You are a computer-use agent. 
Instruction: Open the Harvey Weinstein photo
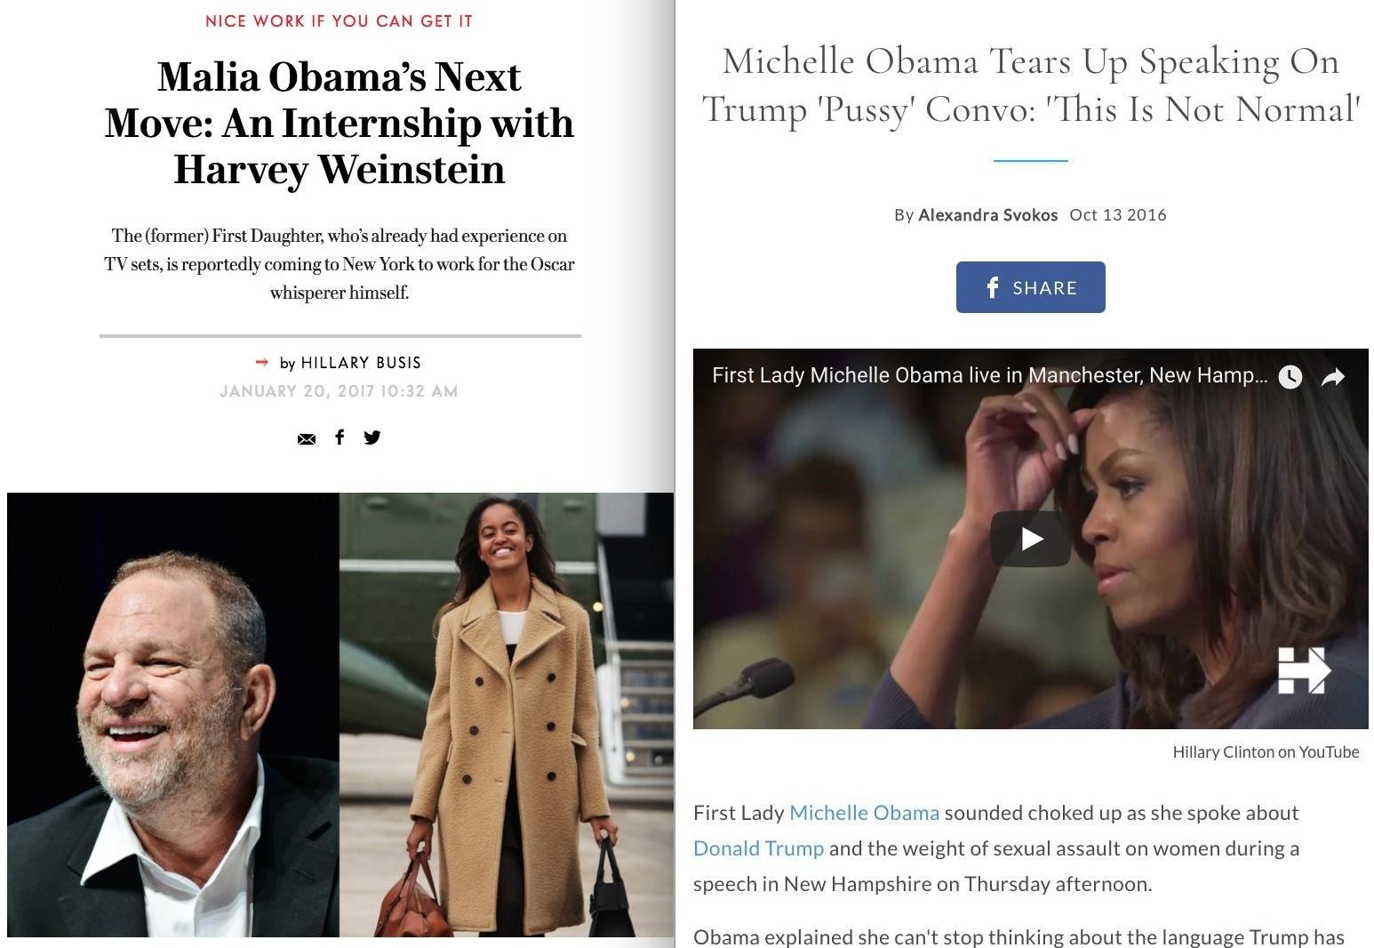point(173,714)
